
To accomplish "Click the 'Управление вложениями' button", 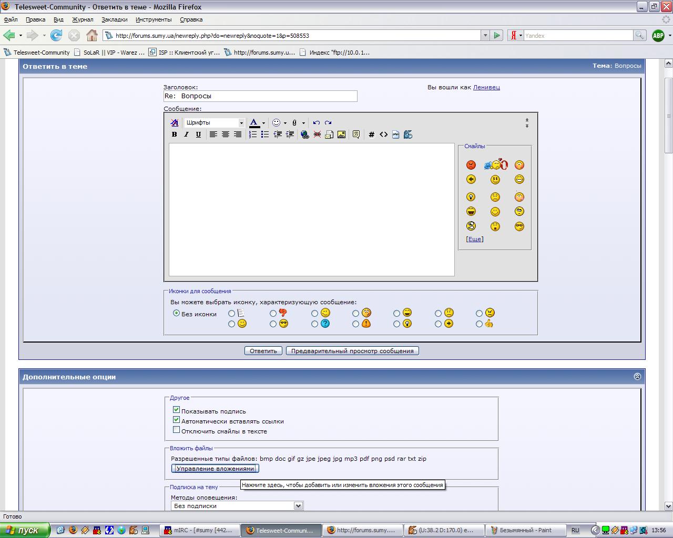I will coord(215,469).
